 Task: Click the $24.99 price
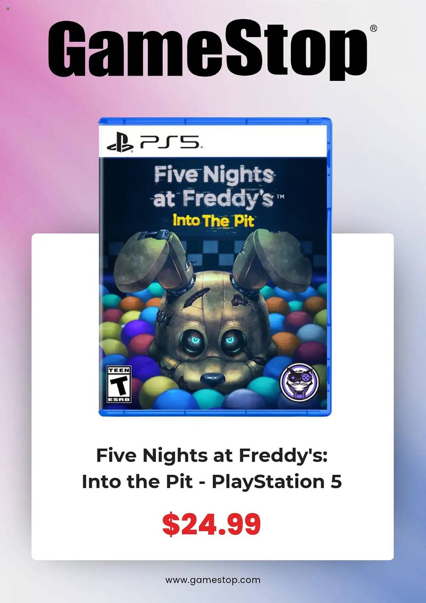point(211,524)
